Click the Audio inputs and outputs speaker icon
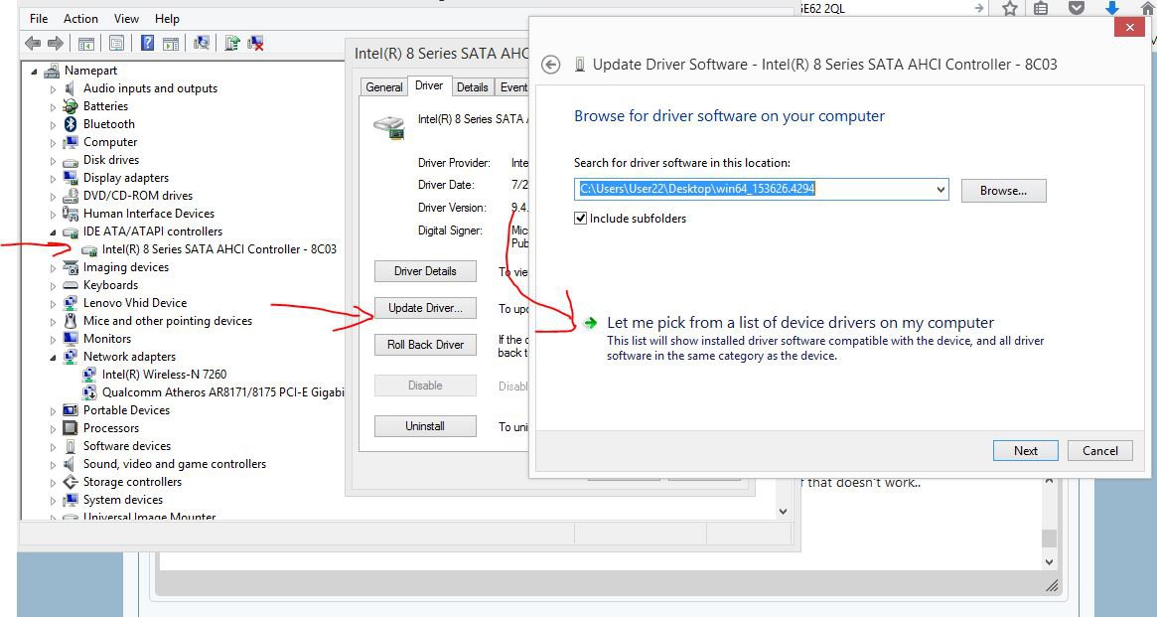1157x617 pixels. pos(71,88)
